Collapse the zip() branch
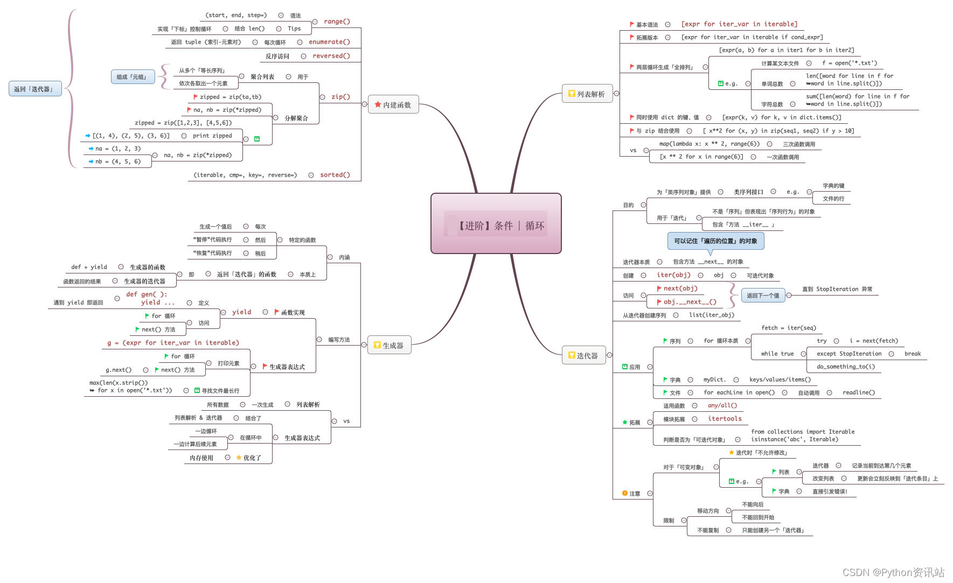 pyautogui.click(x=323, y=97)
